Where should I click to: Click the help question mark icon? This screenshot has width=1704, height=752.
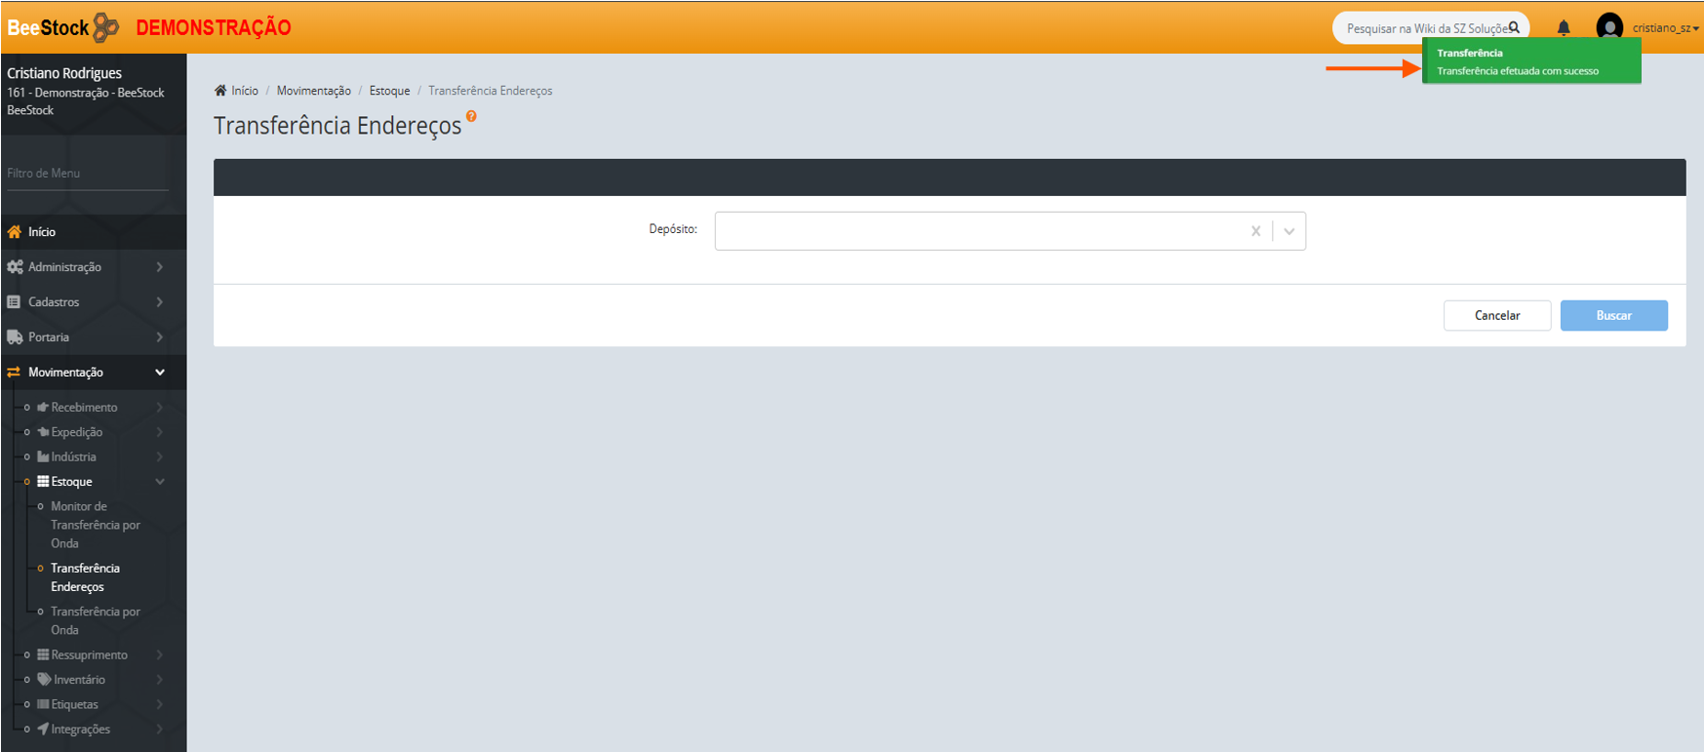471,116
